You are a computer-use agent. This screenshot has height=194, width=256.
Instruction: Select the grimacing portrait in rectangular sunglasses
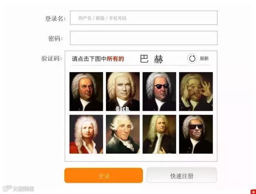pyautogui.click(x=196, y=134)
